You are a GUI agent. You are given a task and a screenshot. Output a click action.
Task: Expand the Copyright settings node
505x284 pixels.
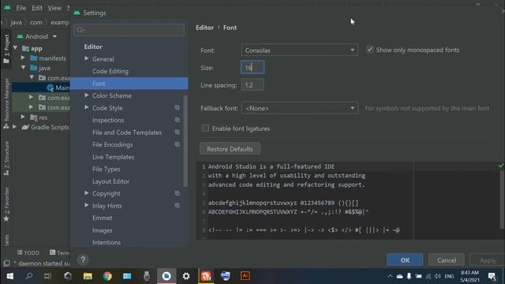86,193
